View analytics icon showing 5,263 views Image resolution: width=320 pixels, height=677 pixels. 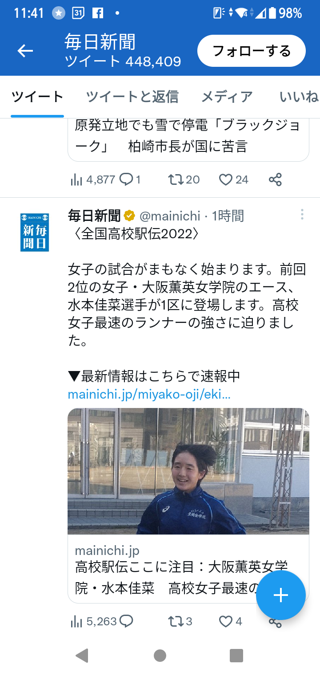coord(76,621)
